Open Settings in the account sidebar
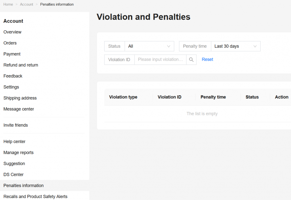Viewport: 291px width, 200px height. click(11, 87)
